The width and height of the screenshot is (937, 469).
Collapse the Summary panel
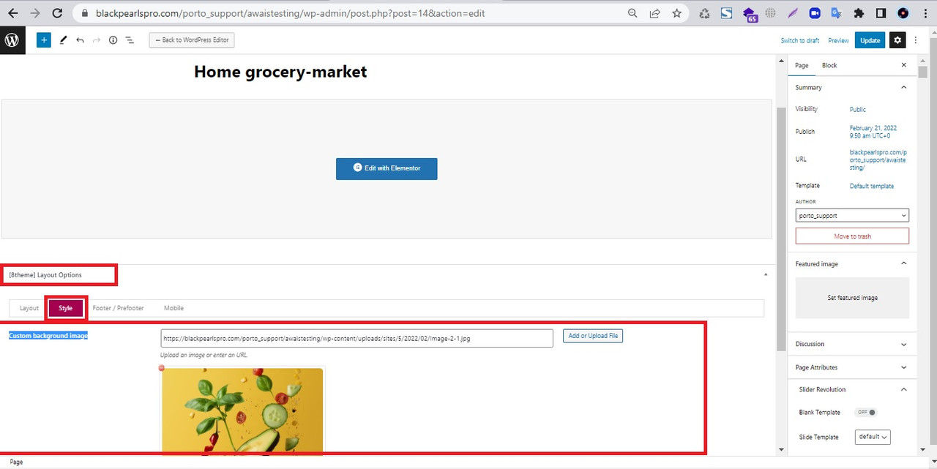[x=903, y=87]
